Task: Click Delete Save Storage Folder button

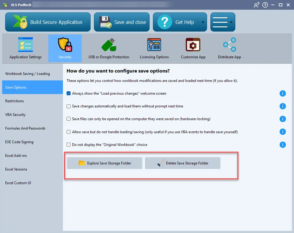Action: pos(182,163)
